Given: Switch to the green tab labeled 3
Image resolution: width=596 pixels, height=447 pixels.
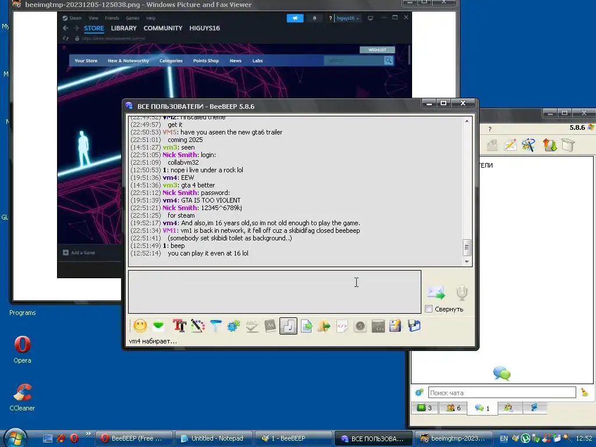Looking at the screenshot, I should [424, 408].
